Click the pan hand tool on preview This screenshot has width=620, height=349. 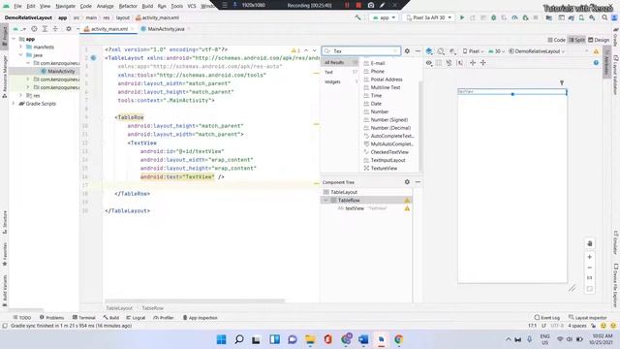click(x=590, y=243)
